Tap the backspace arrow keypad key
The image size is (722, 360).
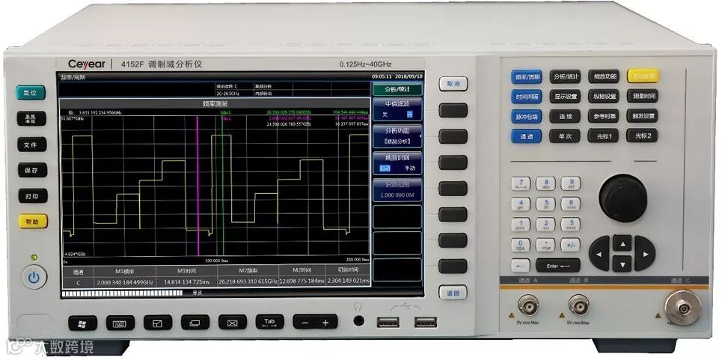tap(521, 265)
